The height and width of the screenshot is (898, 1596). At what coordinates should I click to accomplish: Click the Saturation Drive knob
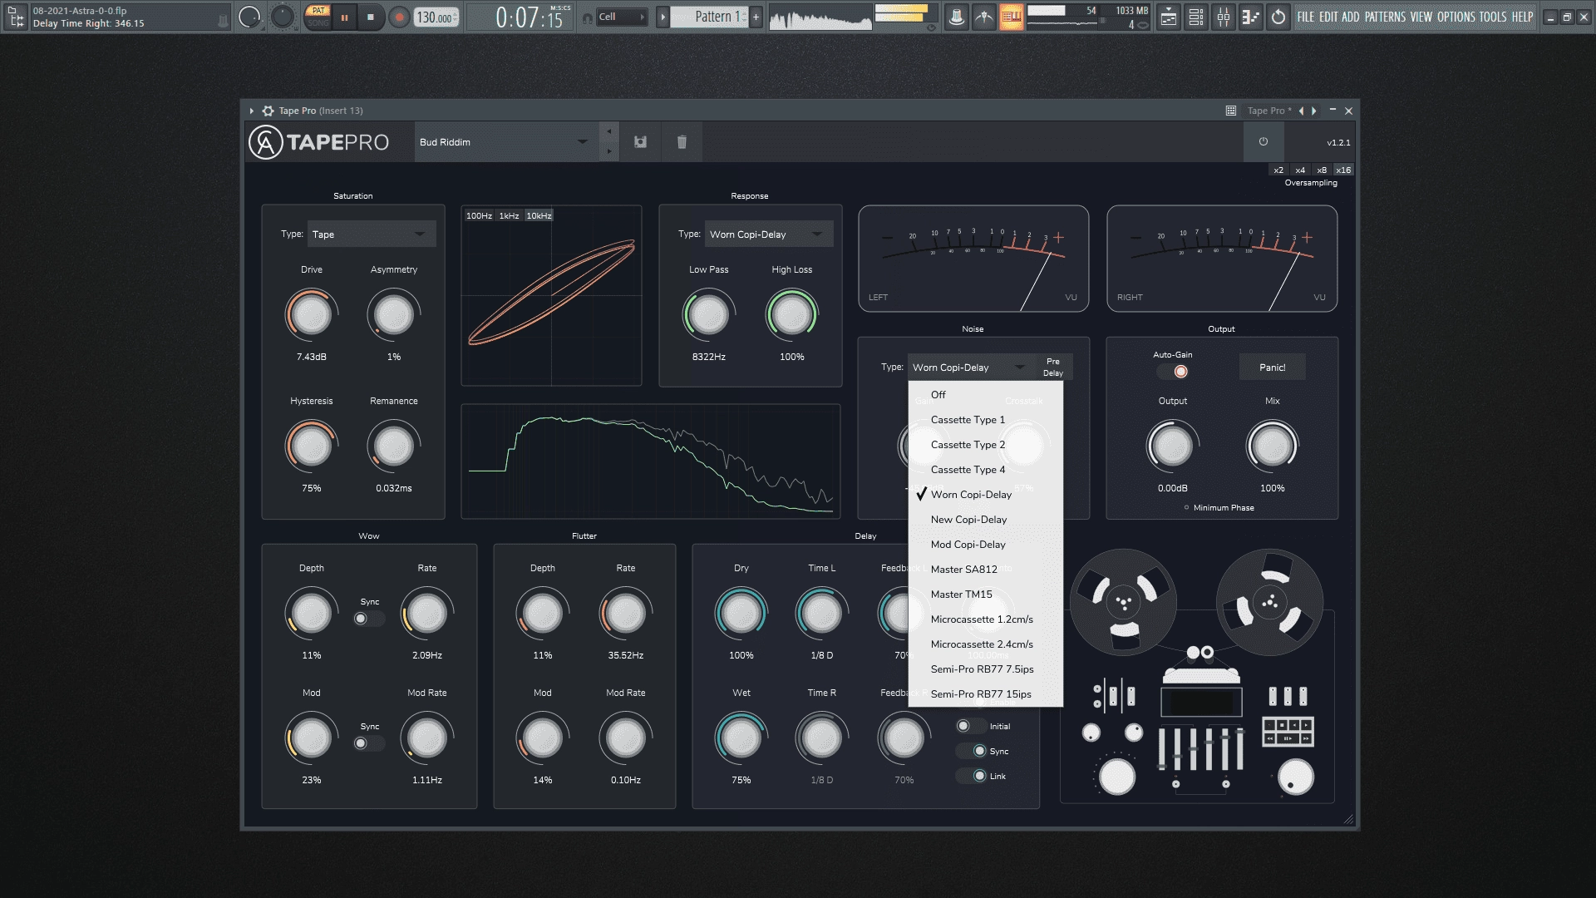pos(311,314)
